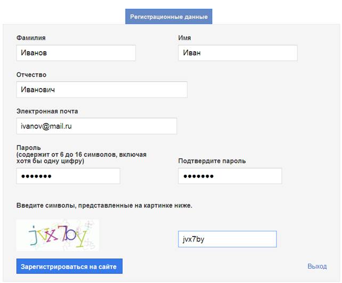Click the captcha instruction text

click(x=104, y=205)
